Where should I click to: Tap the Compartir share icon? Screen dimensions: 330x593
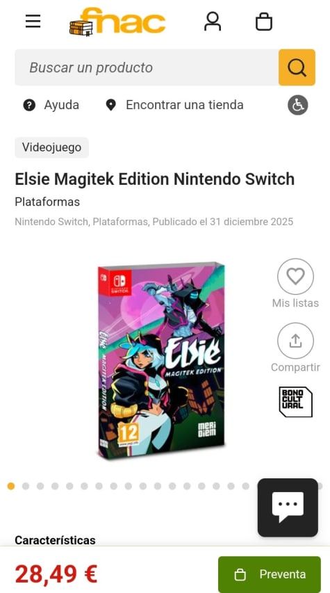pyautogui.click(x=295, y=341)
